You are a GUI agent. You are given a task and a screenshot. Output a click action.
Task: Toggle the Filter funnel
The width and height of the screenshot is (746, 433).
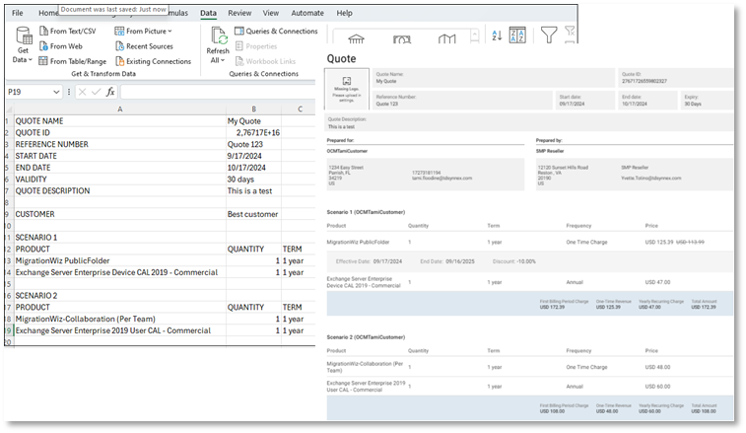point(549,35)
